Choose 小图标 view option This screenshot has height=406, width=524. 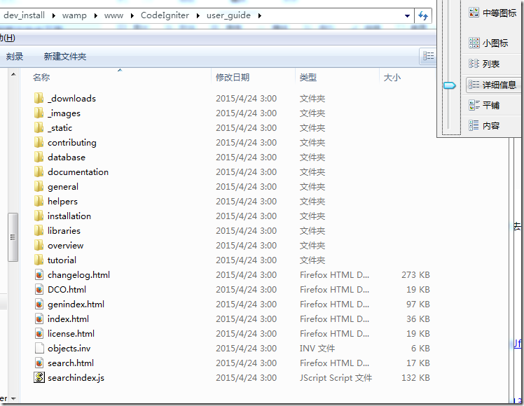click(x=488, y=43)
